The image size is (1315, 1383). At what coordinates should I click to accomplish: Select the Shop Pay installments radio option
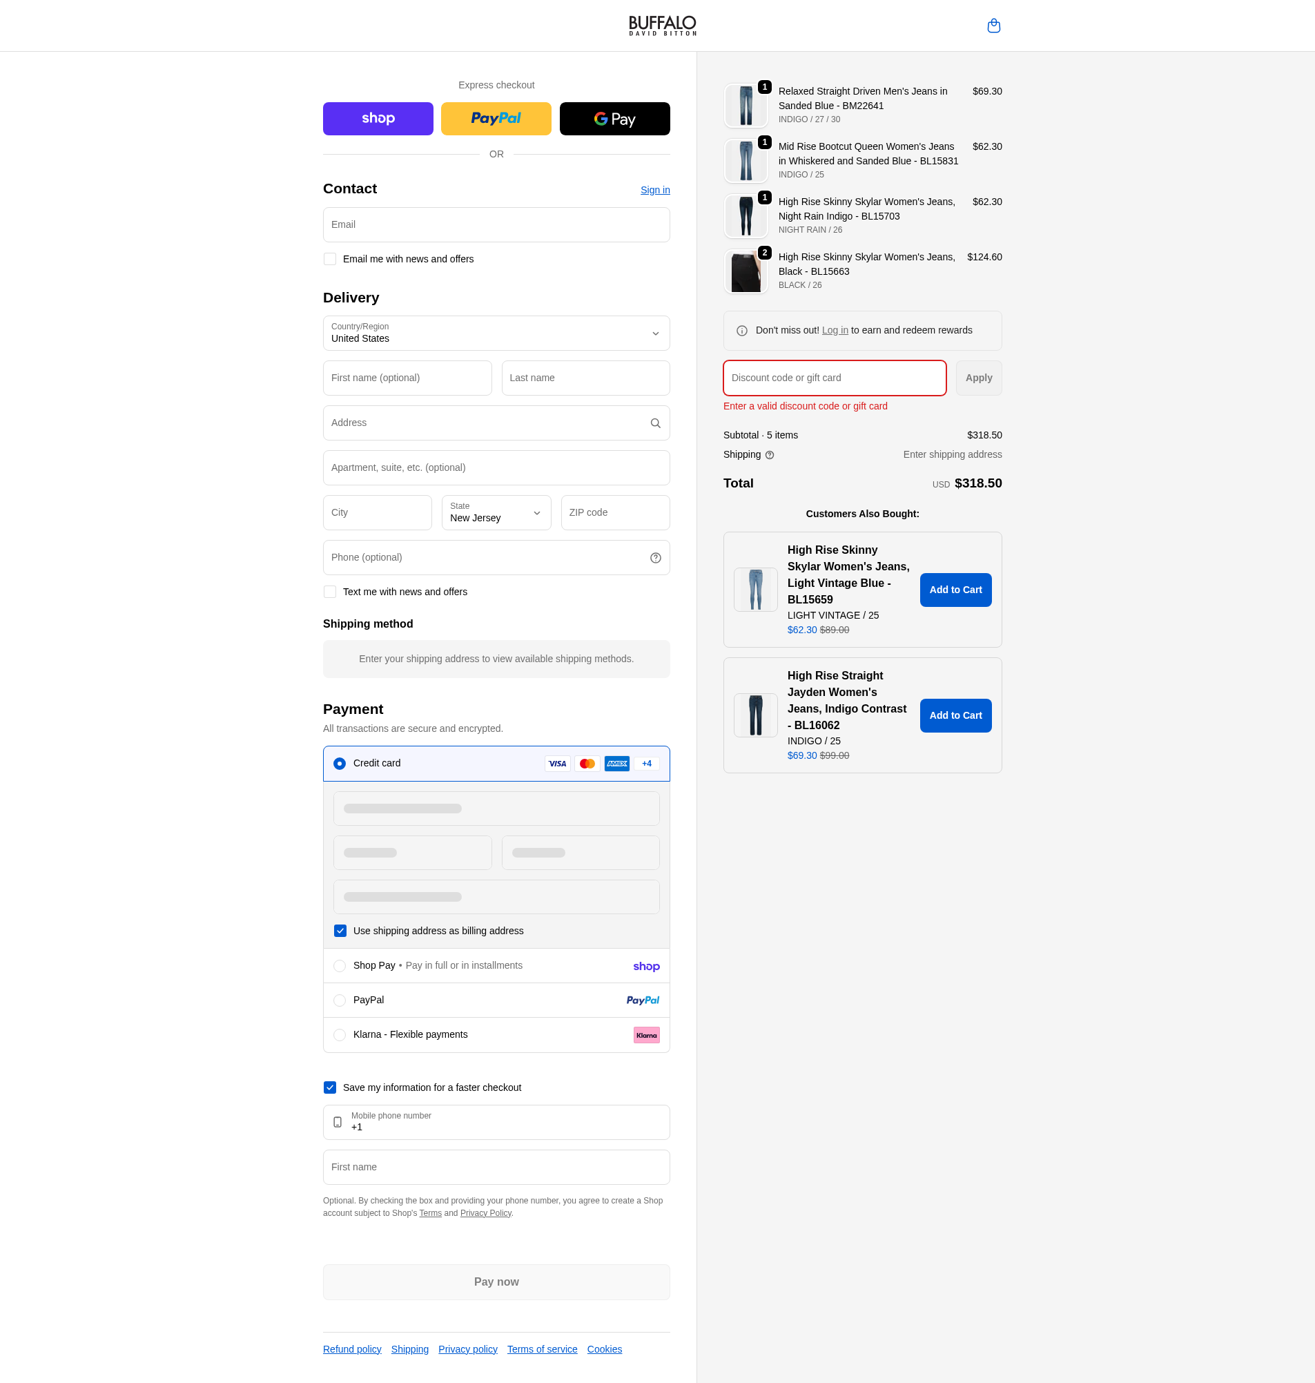pos(339,966)
